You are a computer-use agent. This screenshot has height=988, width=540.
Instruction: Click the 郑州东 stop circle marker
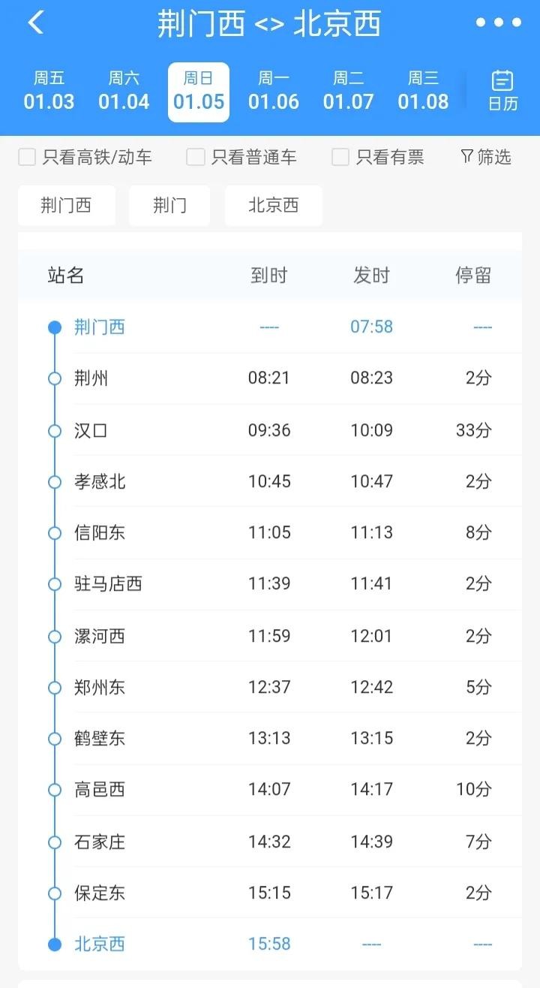(x=55, y=688)
